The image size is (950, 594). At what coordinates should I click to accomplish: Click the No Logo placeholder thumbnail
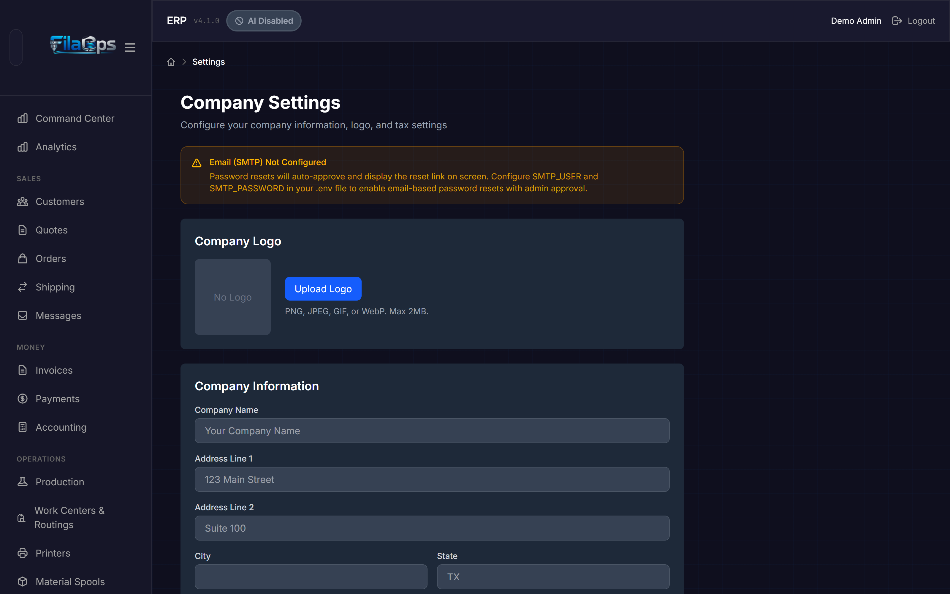tap(233, 297)
